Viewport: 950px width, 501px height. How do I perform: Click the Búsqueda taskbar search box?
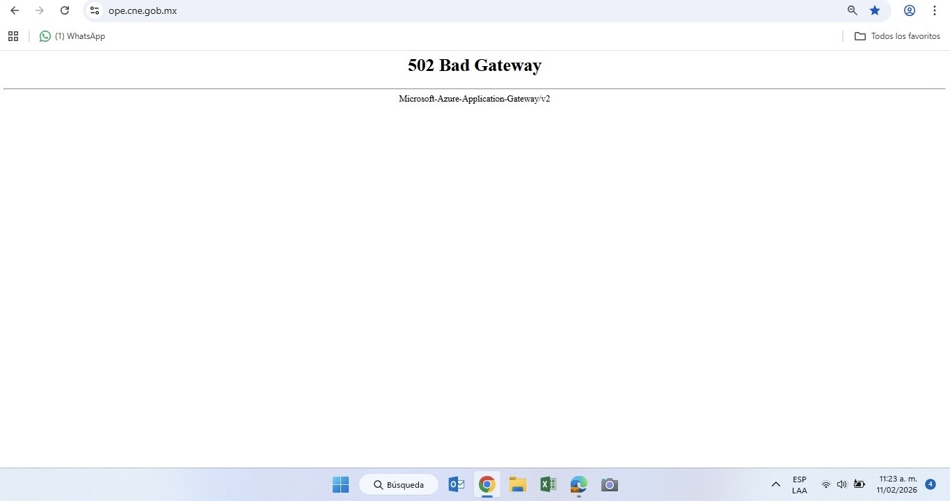pos(399,484)
